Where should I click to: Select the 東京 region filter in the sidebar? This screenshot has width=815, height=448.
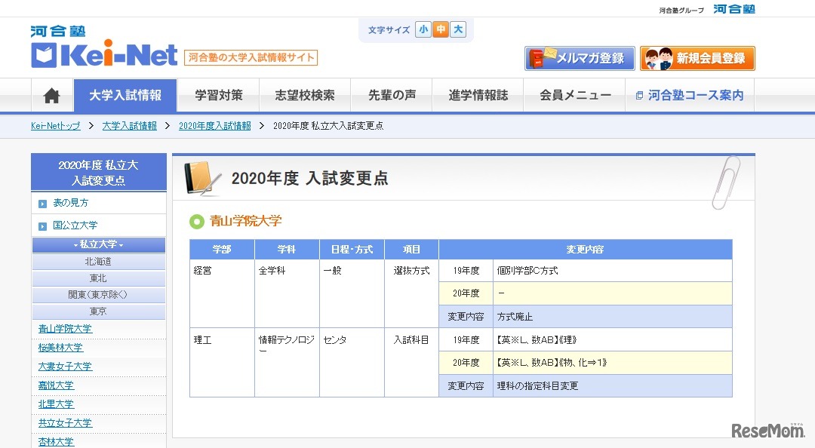pyautogui.click(x=98, y=311)
